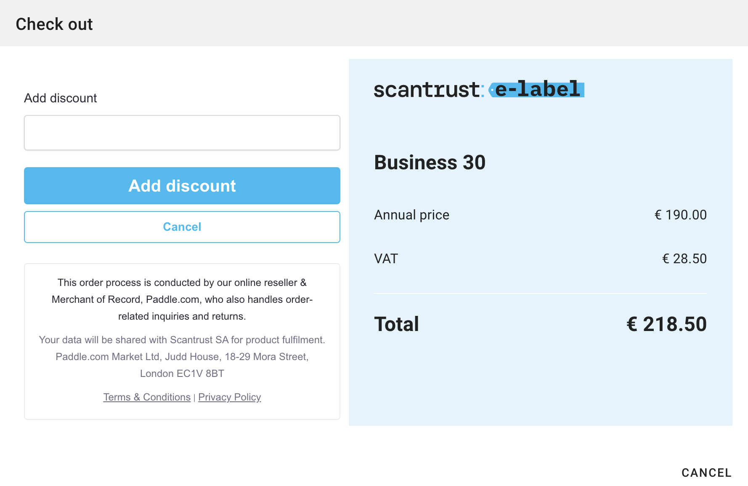Click the VAT label
The image size is (748, 486).
coord(386,259)
